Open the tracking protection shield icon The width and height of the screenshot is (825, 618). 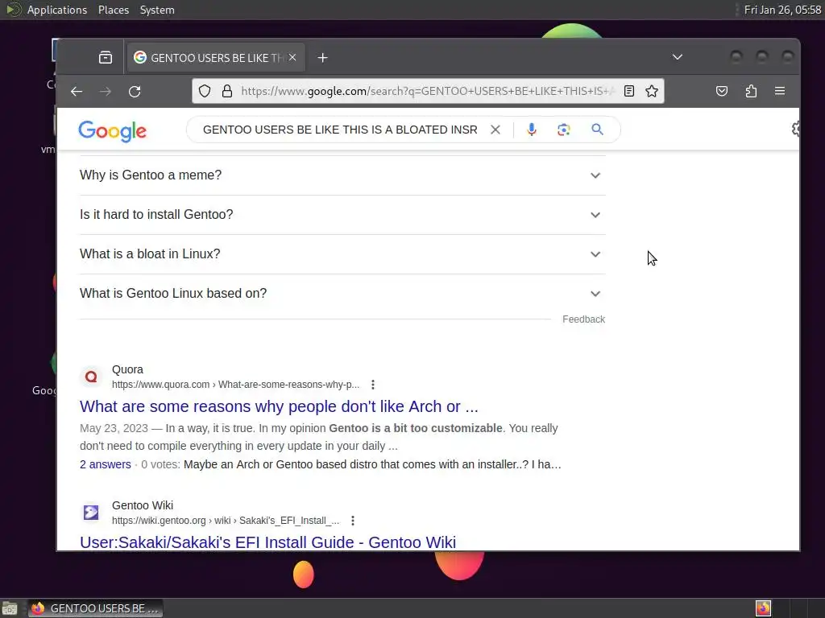pos(205,92)
